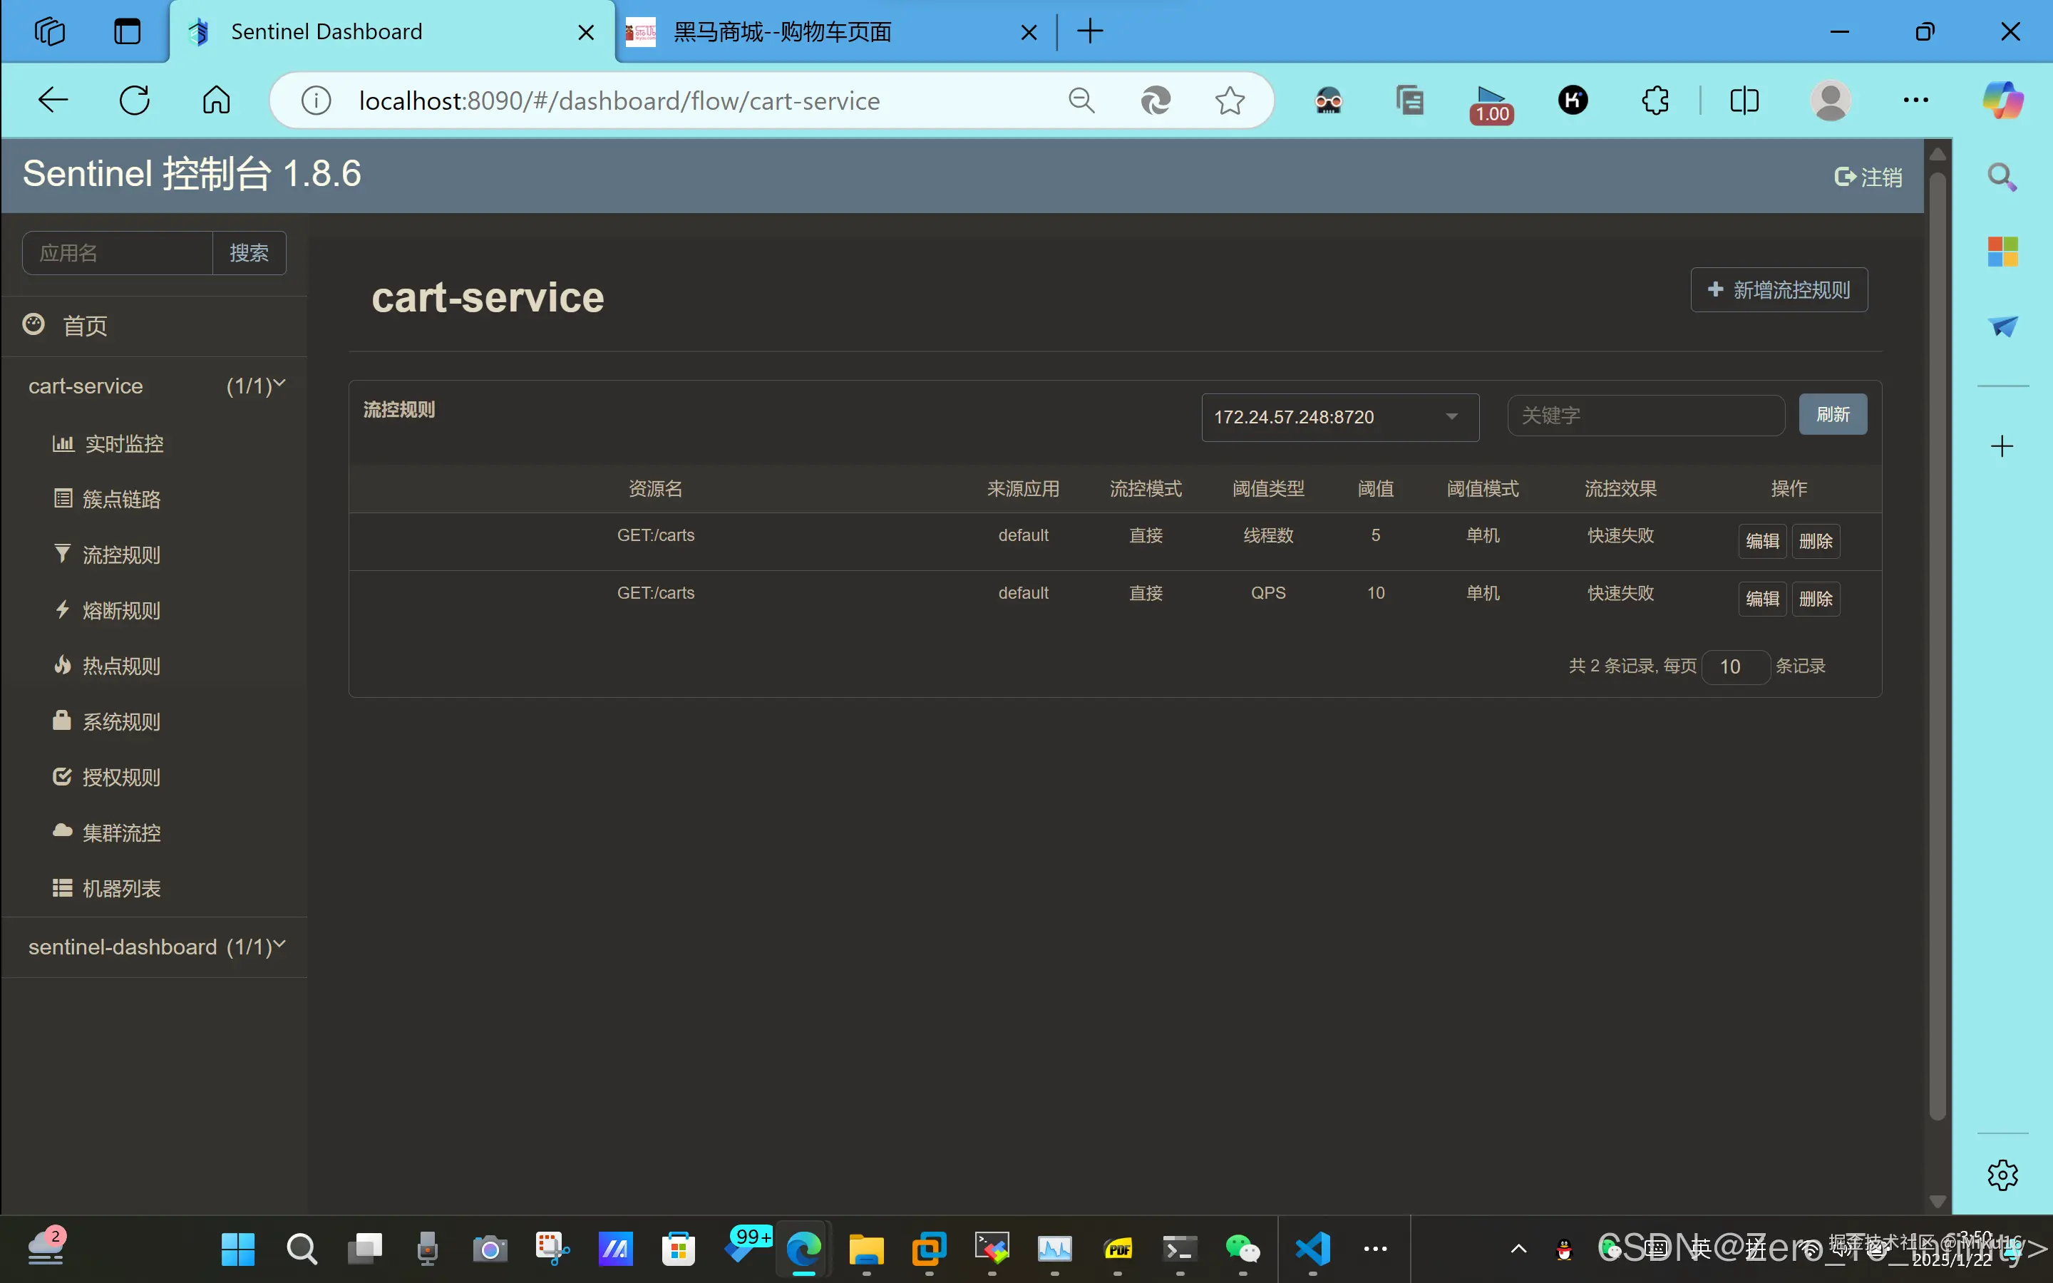
Task: Open 簇点链路 in the sidebar
Action: [120, 499]
